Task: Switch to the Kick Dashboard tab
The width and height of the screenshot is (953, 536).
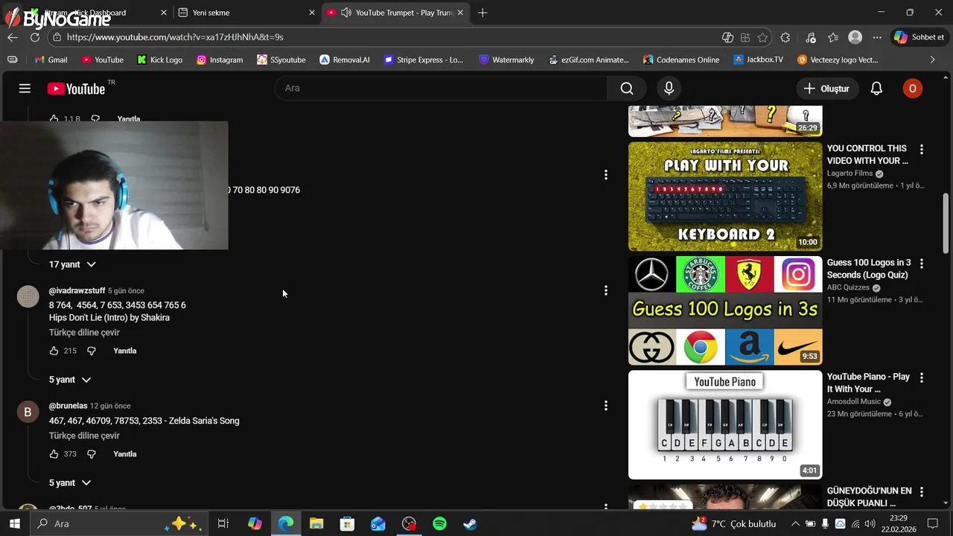Action: click(x=98, y=13)
